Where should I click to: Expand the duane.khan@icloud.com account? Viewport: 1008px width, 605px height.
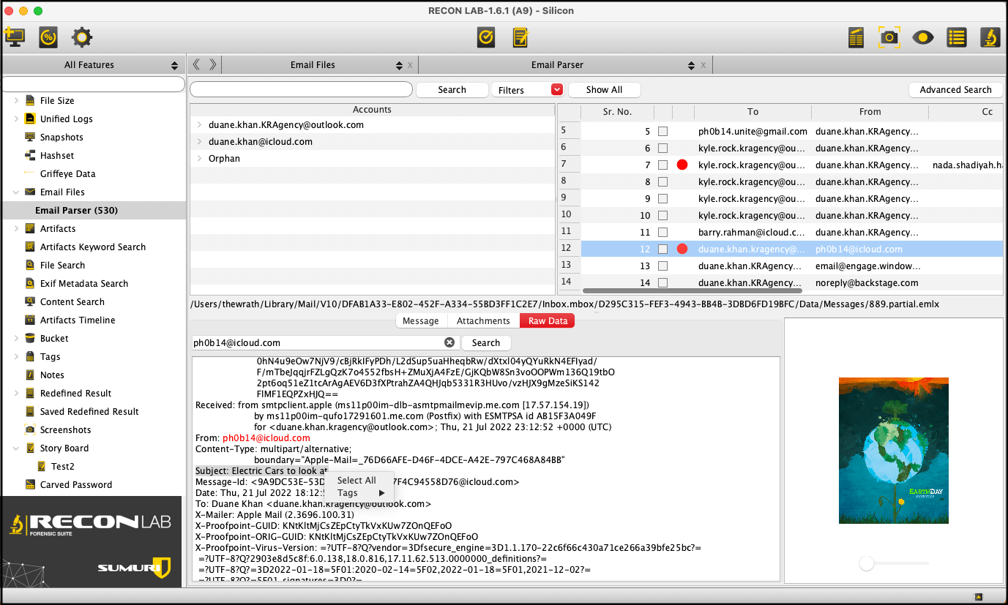tap(199, 142)
